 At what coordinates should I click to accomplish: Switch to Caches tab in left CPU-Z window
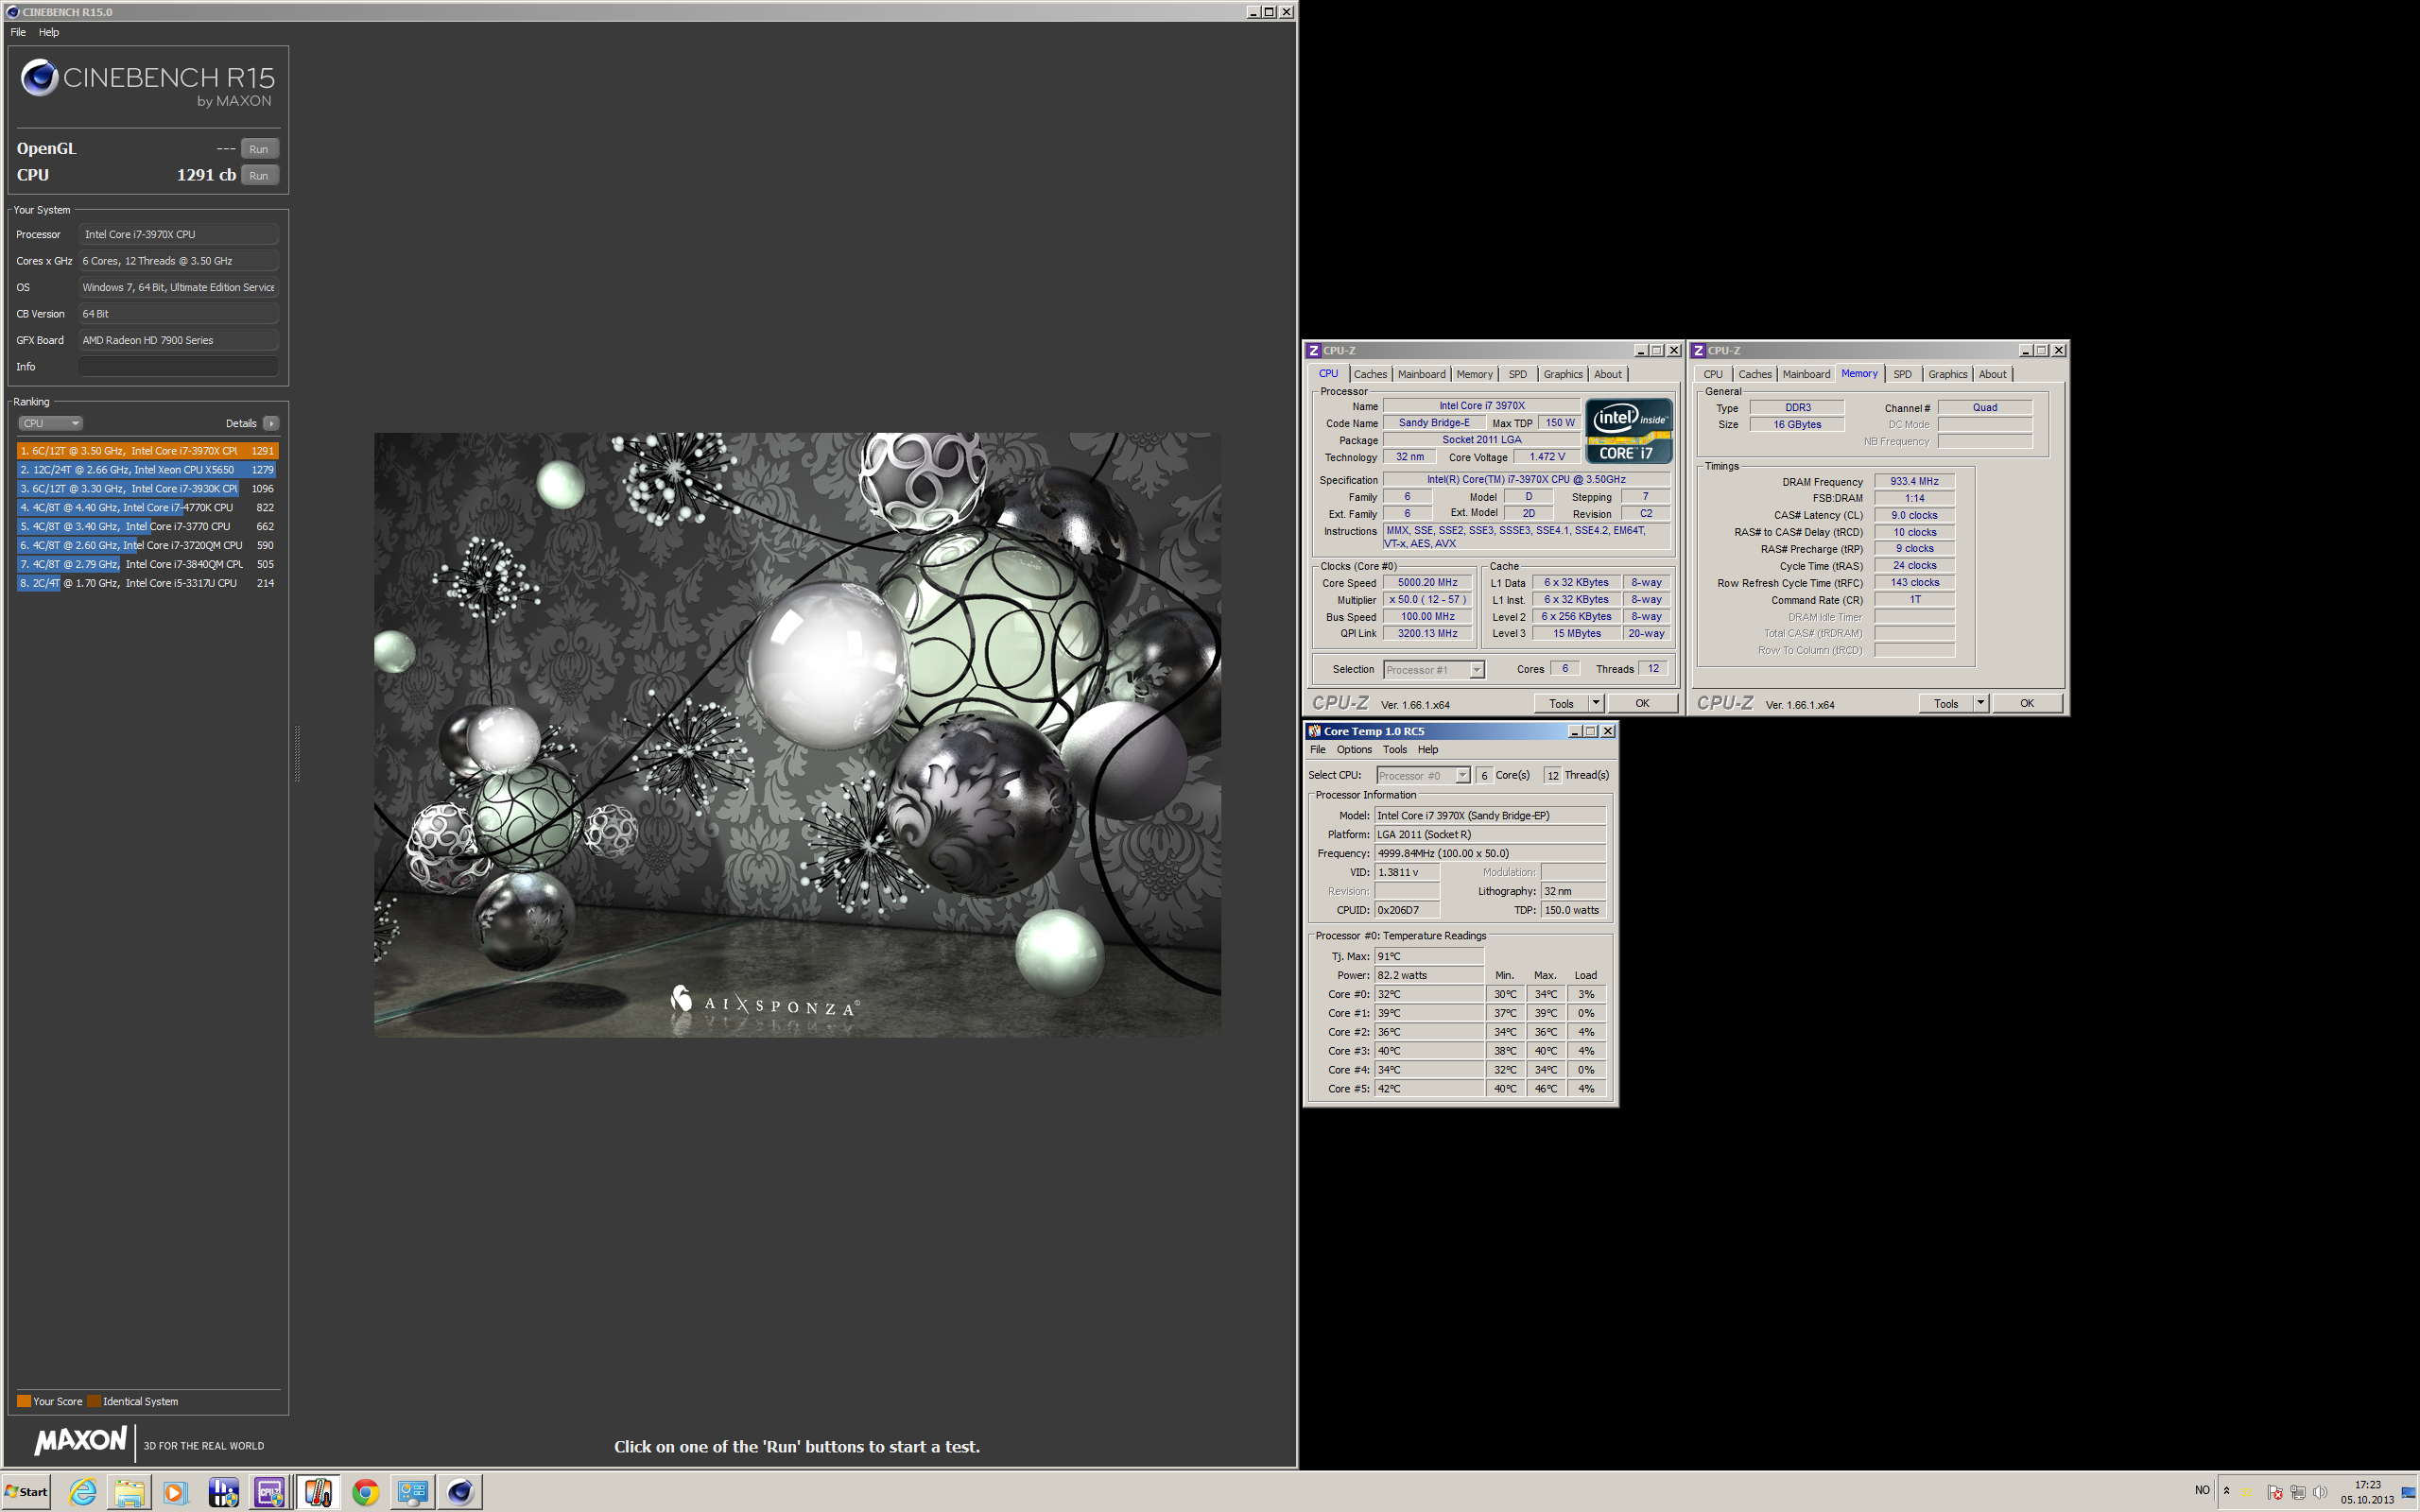pyautogui.click(x=1370, y=374)
